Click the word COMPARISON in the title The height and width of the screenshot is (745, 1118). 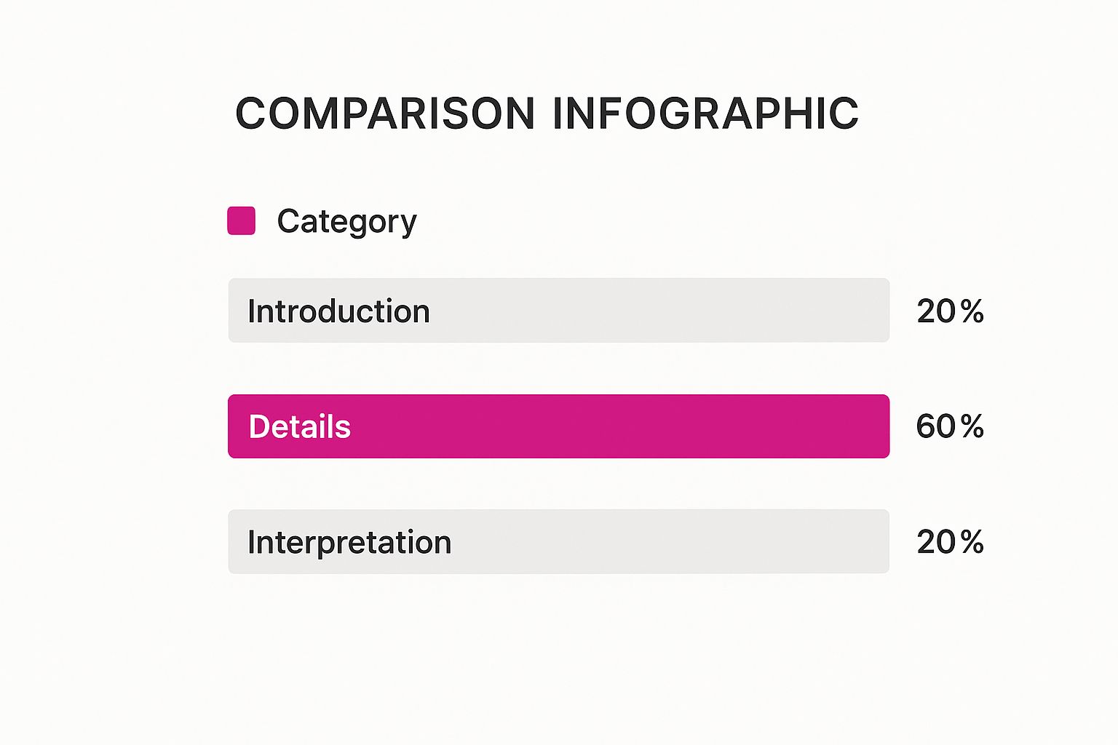tap(385, 114)
